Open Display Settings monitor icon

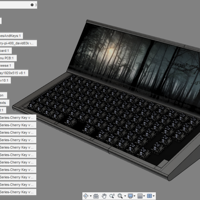(130, 196)
